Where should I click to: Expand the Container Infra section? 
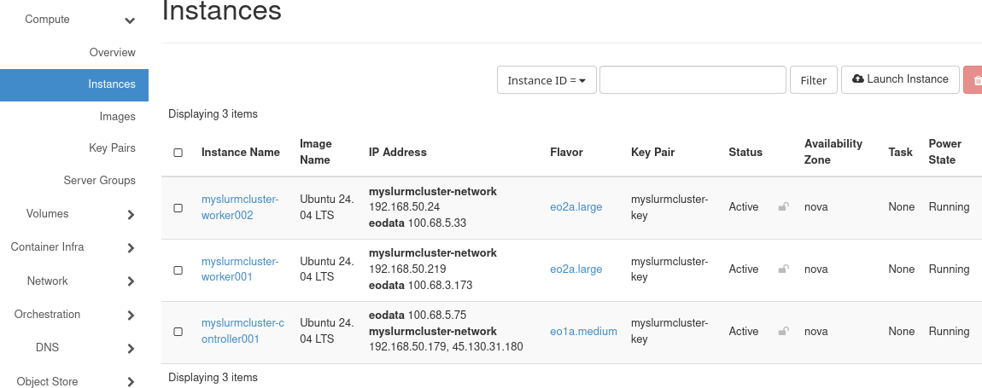pyautogui.click(x=131, y=248)
